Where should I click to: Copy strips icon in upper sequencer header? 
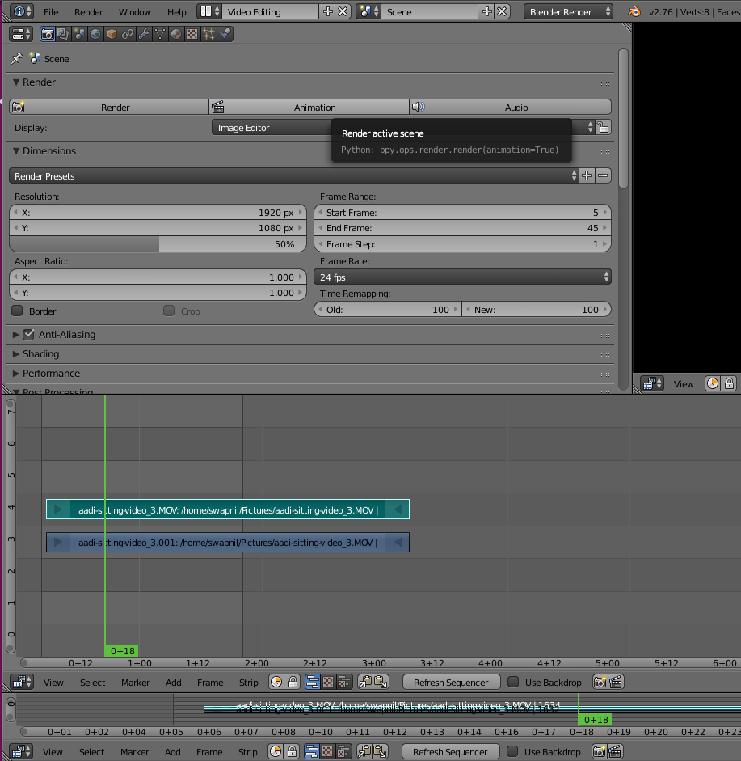tap(365, 682)
